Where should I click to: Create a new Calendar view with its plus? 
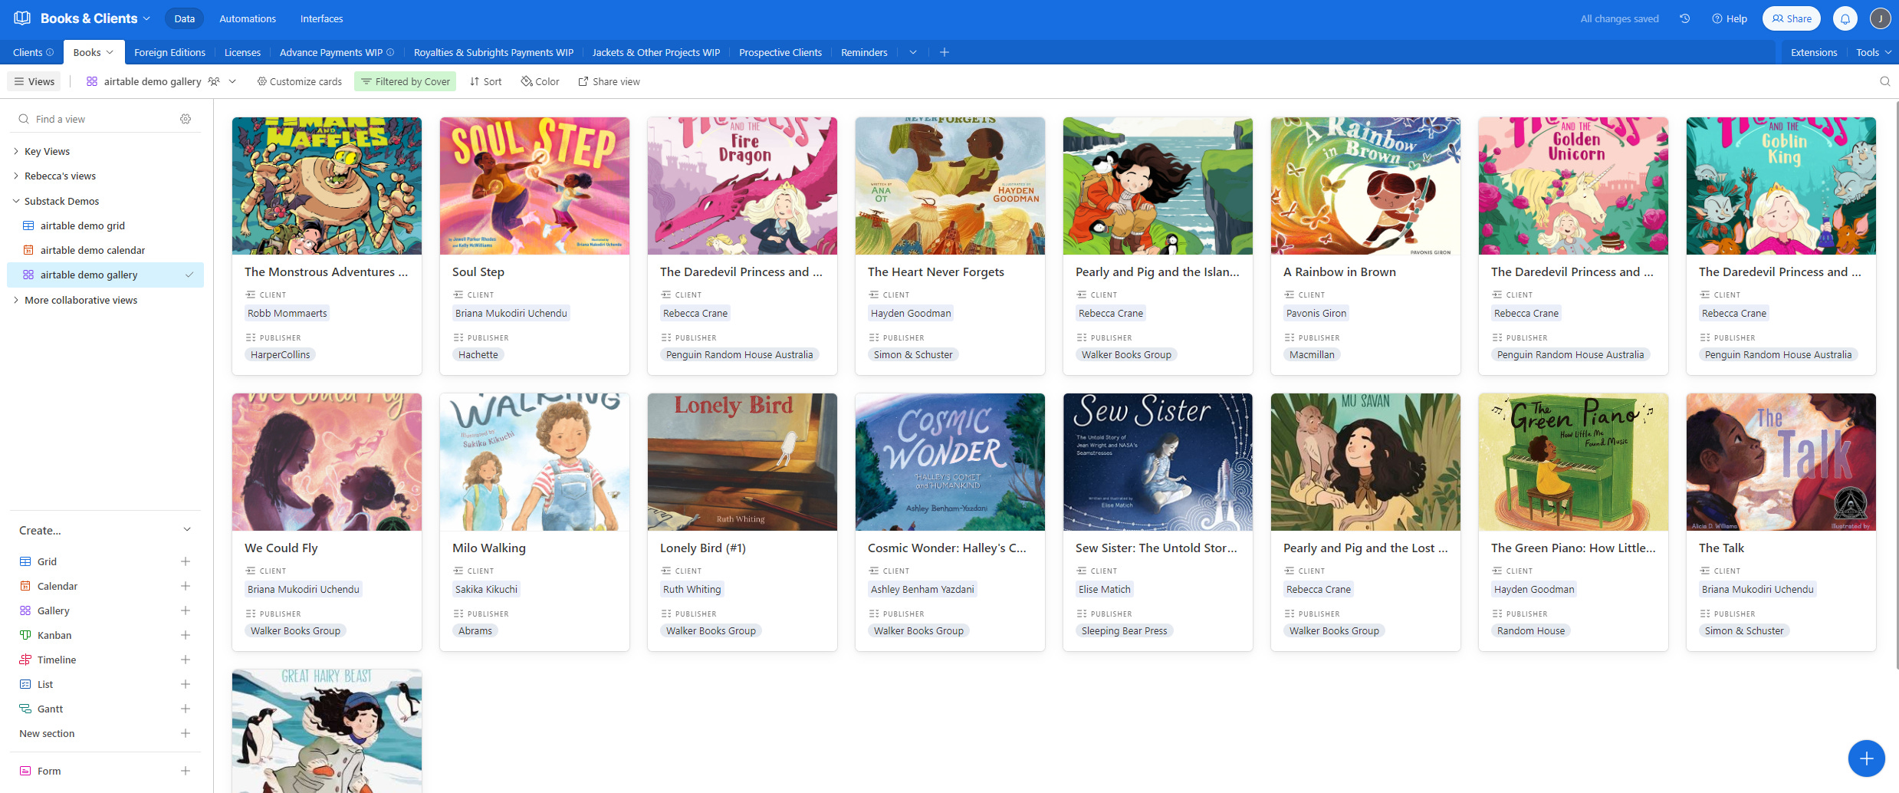click(x=186, y=586)
